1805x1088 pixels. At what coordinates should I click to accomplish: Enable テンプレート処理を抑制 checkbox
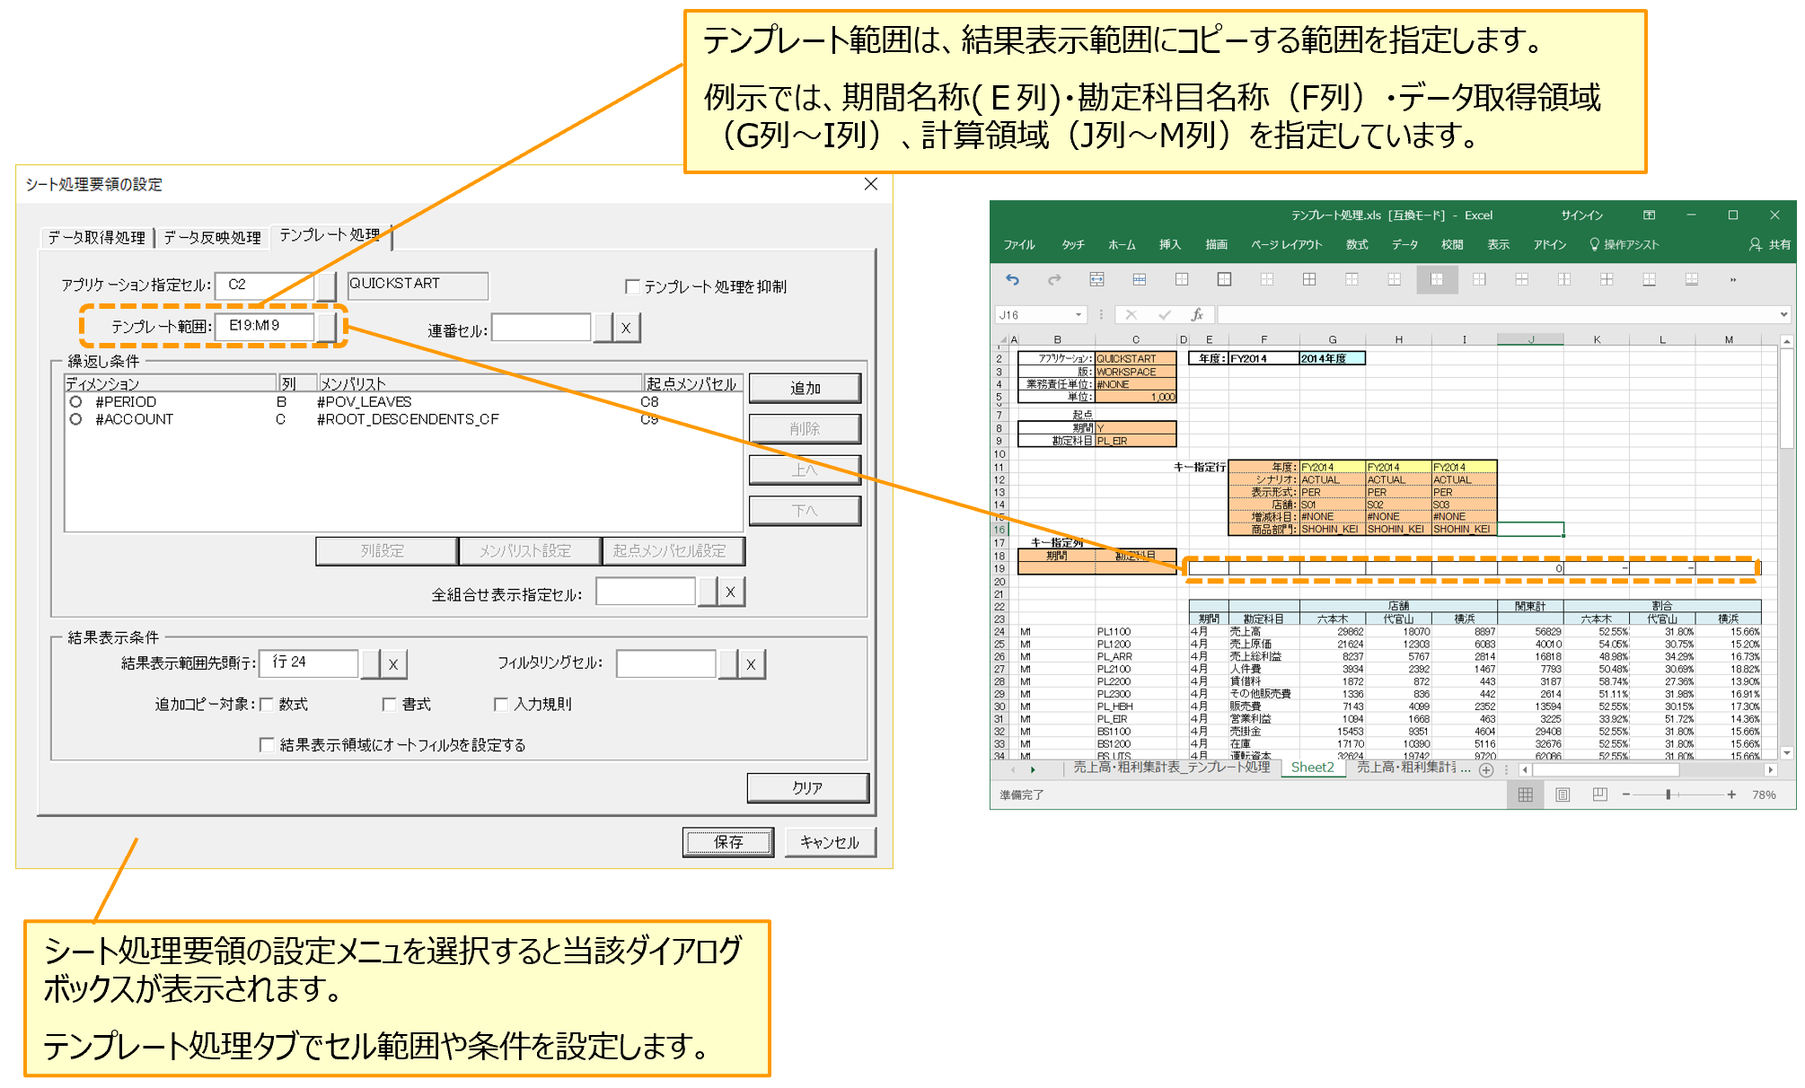click(632, 286)
